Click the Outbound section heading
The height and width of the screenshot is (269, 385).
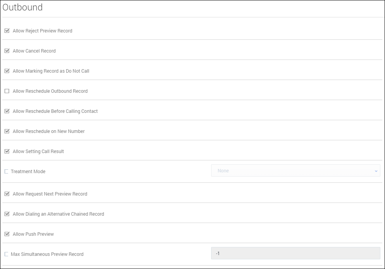click(22, 7)
